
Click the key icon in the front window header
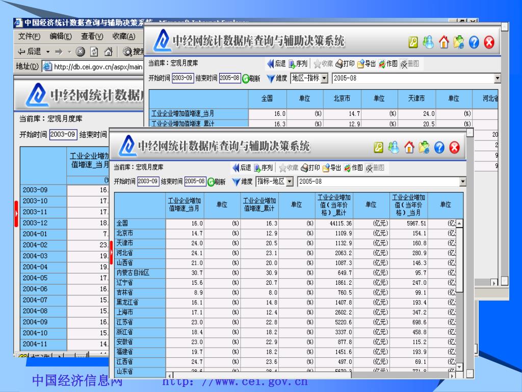click(x=379, y=148)
